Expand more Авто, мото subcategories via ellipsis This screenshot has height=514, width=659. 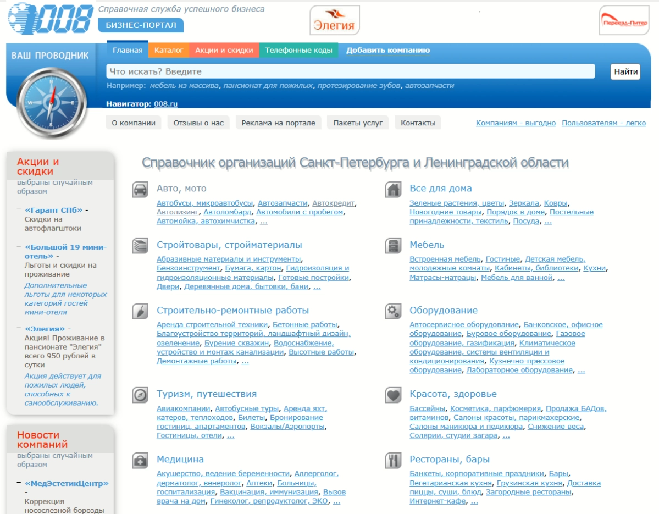tap(264, 222)
